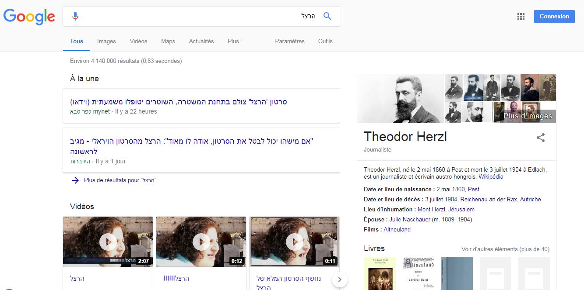Open the Wikipédia link in description

(x=491, y=177)
